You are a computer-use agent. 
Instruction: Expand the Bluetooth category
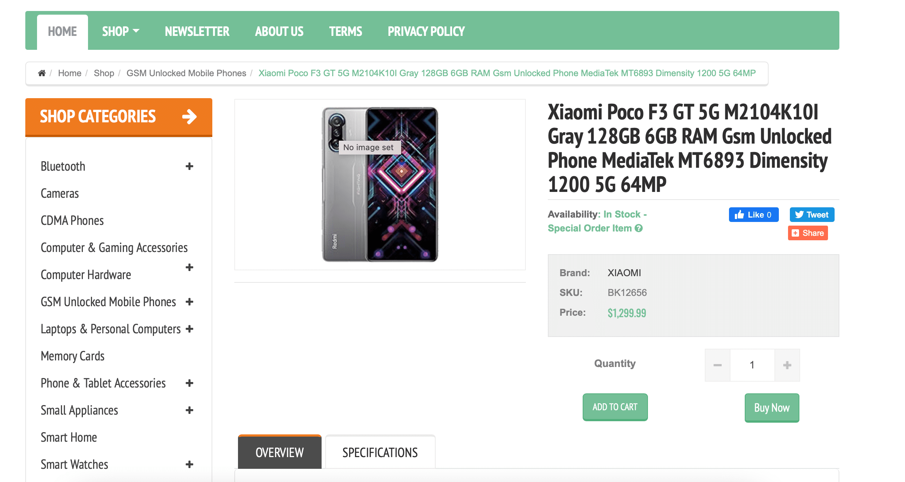[x=190, y=166]
